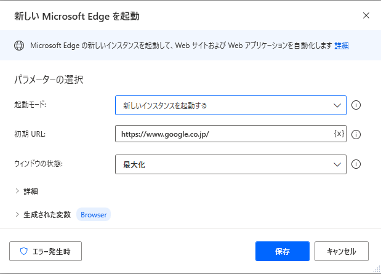Click the キャンセル button
The image size is (381, 274).
342,251
